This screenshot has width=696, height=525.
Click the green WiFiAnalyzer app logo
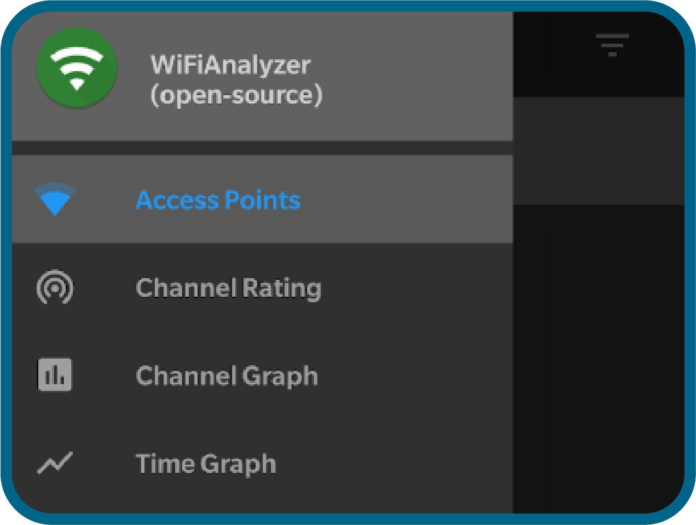coord(77,68)
